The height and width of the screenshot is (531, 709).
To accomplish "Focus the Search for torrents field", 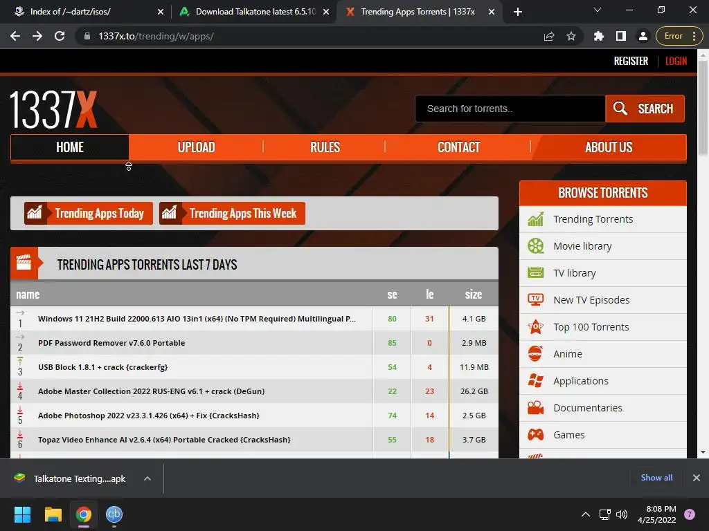I will coord(510,109).
